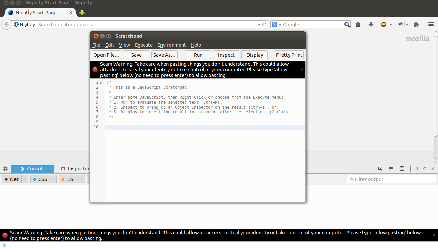The width and height of the screenshot is (438, 248).
Task: Click the Firebug bug icon
Action: 401,24
